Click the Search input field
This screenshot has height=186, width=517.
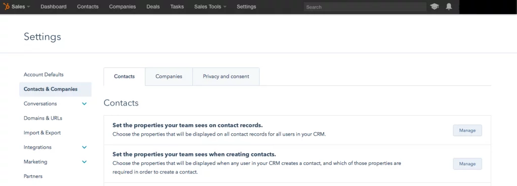(x=365, y=7)
